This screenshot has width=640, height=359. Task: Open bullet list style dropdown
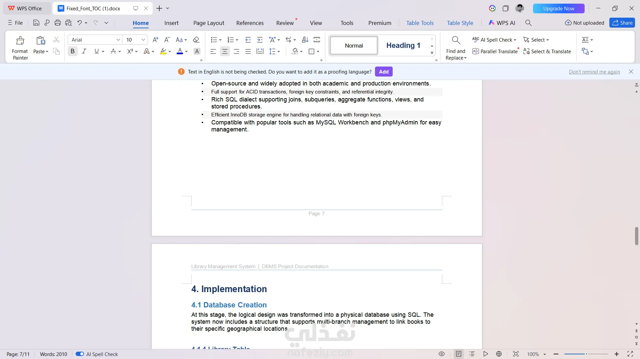point(220,40)
